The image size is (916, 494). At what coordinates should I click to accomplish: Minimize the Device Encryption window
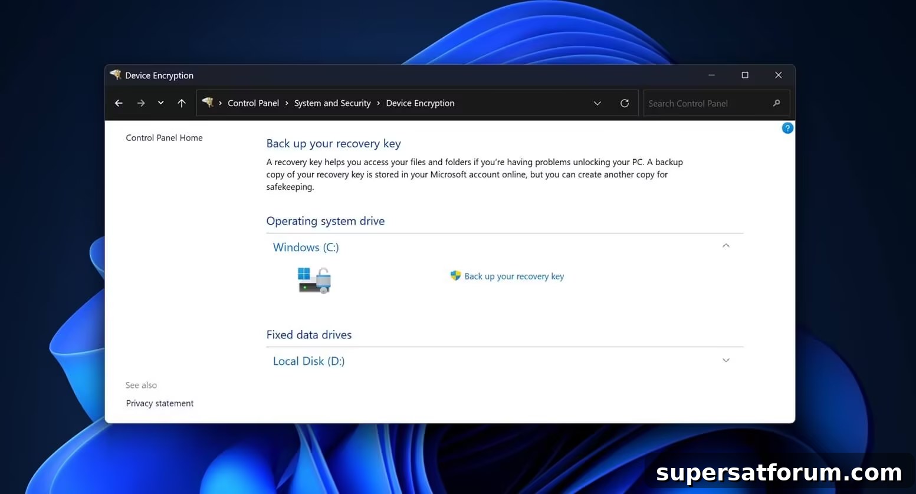pos(712,75)
